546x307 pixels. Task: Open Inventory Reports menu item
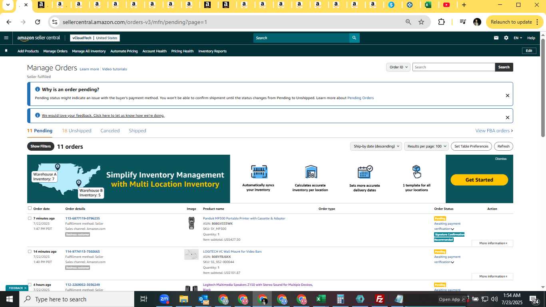(x=212, y=51)
